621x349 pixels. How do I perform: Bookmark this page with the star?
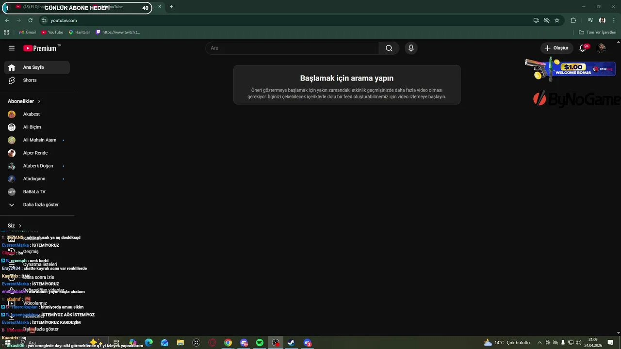[x=557, y=20]
